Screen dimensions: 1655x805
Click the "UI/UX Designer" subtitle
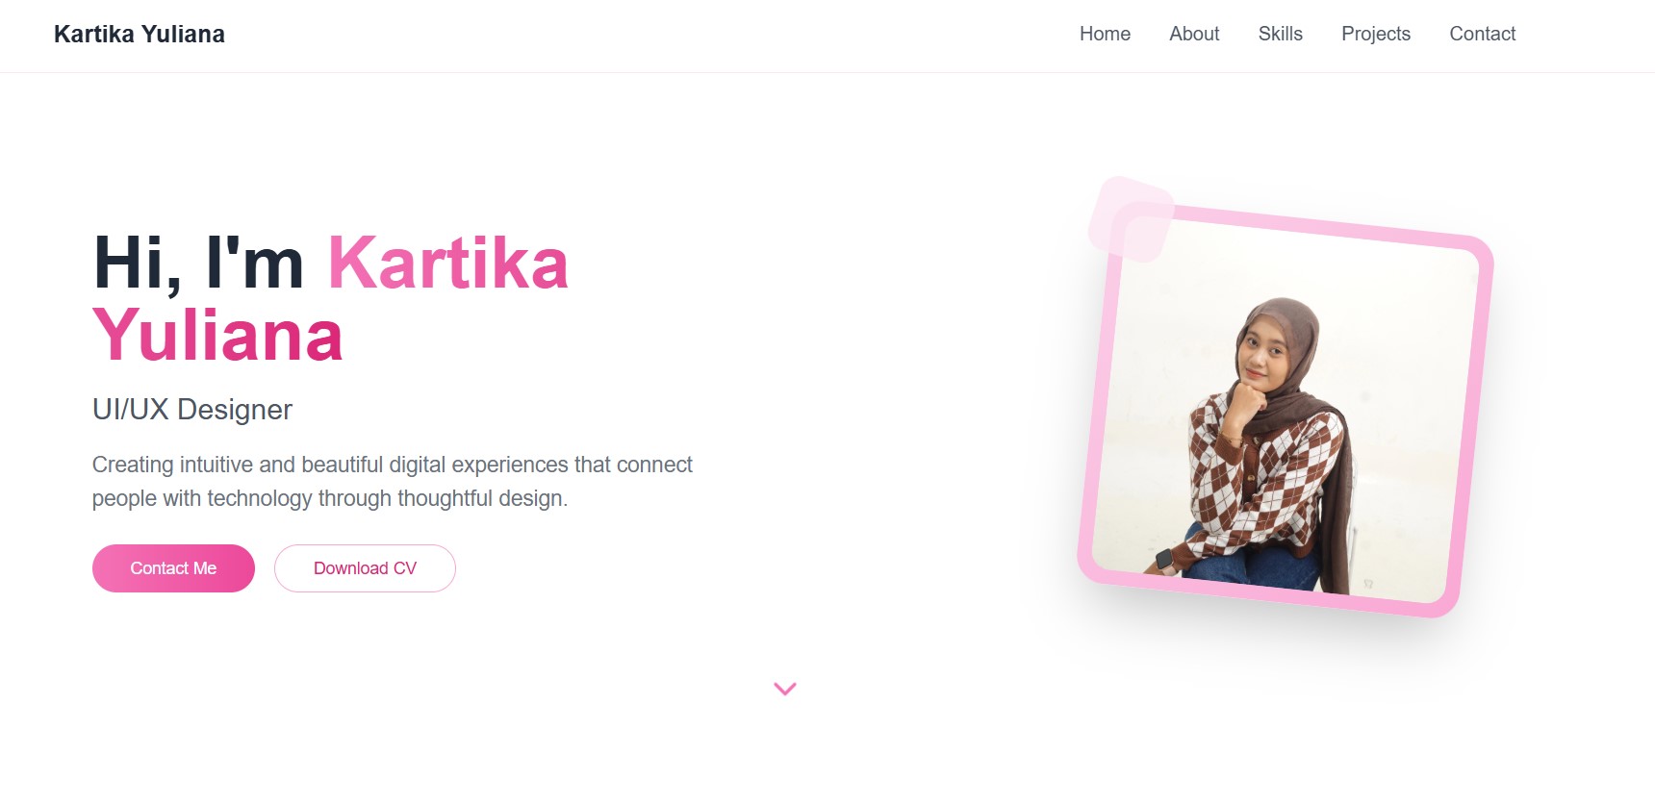click(x=192, y=410)
